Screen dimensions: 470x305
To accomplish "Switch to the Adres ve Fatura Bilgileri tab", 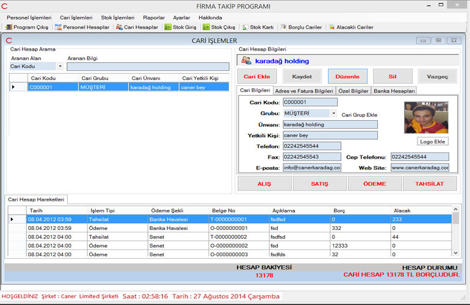I will [303, 91].
